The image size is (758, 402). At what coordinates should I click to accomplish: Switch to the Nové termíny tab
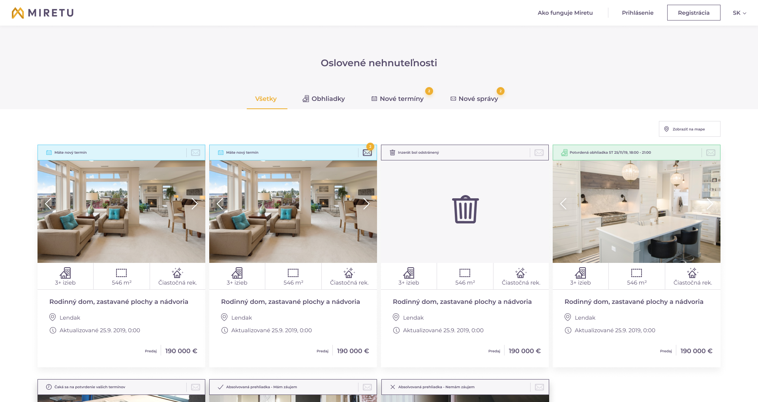tap(397, 99)
